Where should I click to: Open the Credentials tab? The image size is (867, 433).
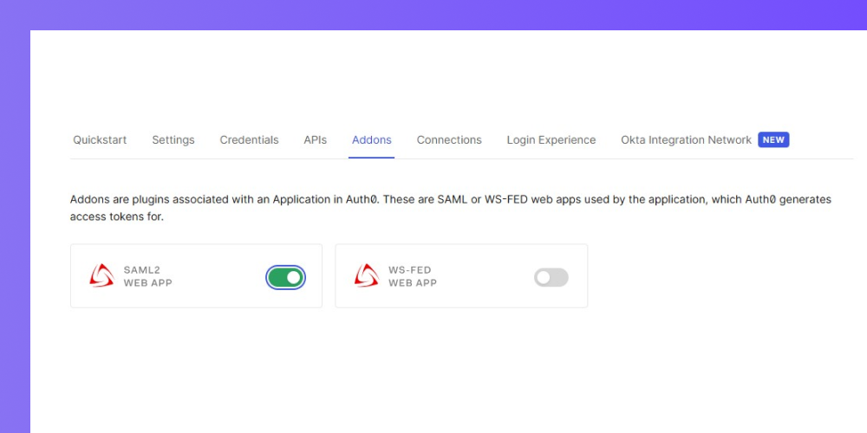coord(249,140)
